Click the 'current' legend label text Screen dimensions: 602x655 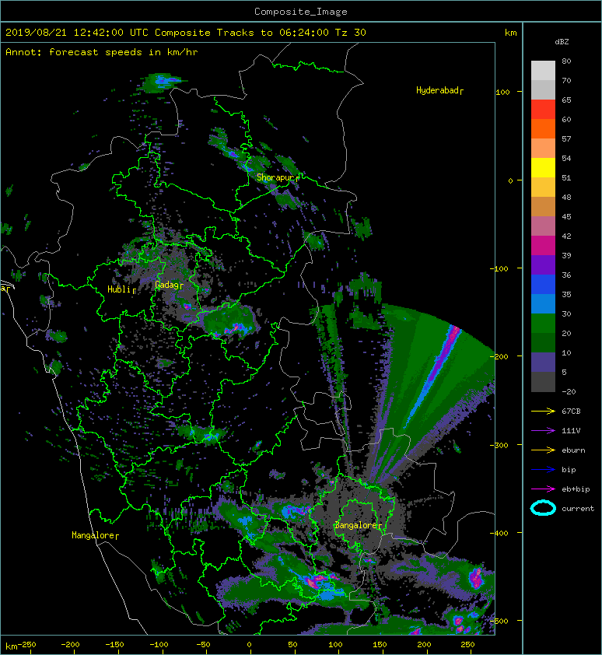click(x=578, y=509)
